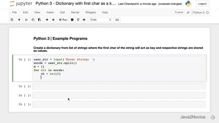Click the Python 3 | Example Programs heading
Viewport: 219px width, 123px height.
60,39
